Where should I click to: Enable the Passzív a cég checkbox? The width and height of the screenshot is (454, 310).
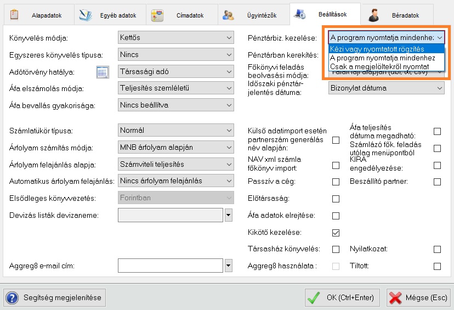click(336, 182)
